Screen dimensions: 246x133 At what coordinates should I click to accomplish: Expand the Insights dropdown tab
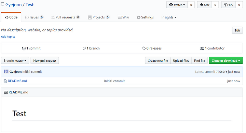pyautogui.click(x=169, y=17)
